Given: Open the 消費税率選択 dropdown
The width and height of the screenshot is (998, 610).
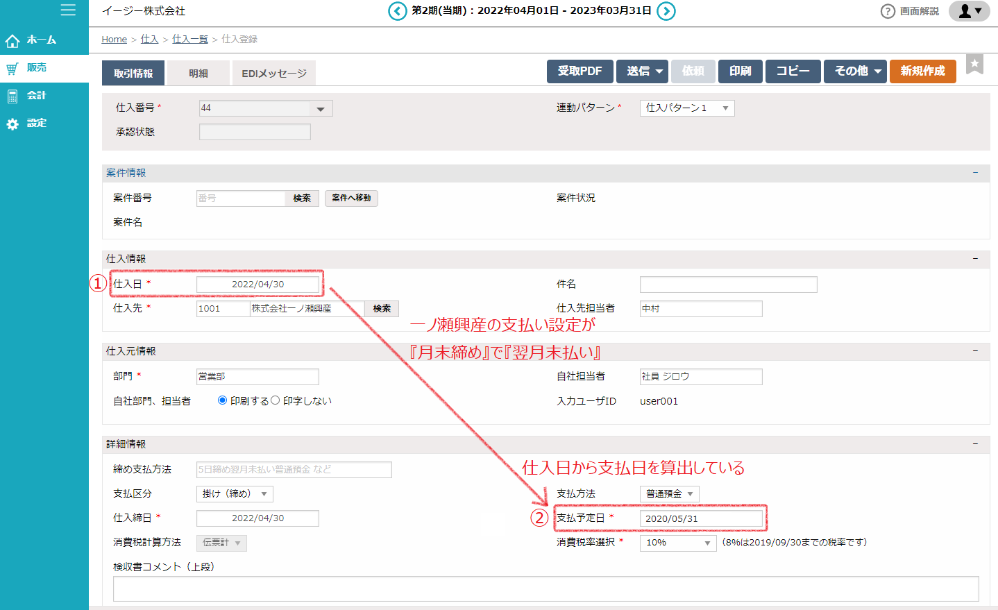Looking at the screenshot, I should 678,543.
